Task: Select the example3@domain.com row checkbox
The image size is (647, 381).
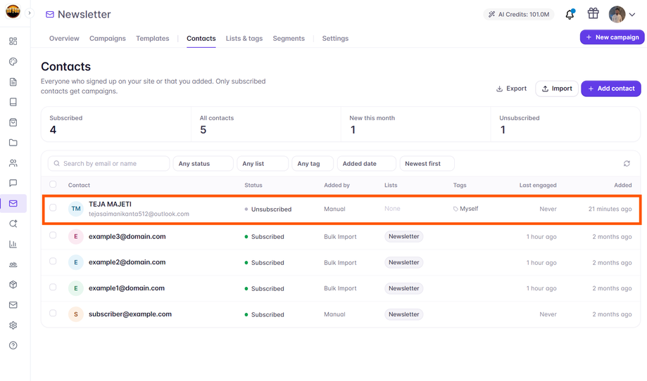Action: point(53,235)
